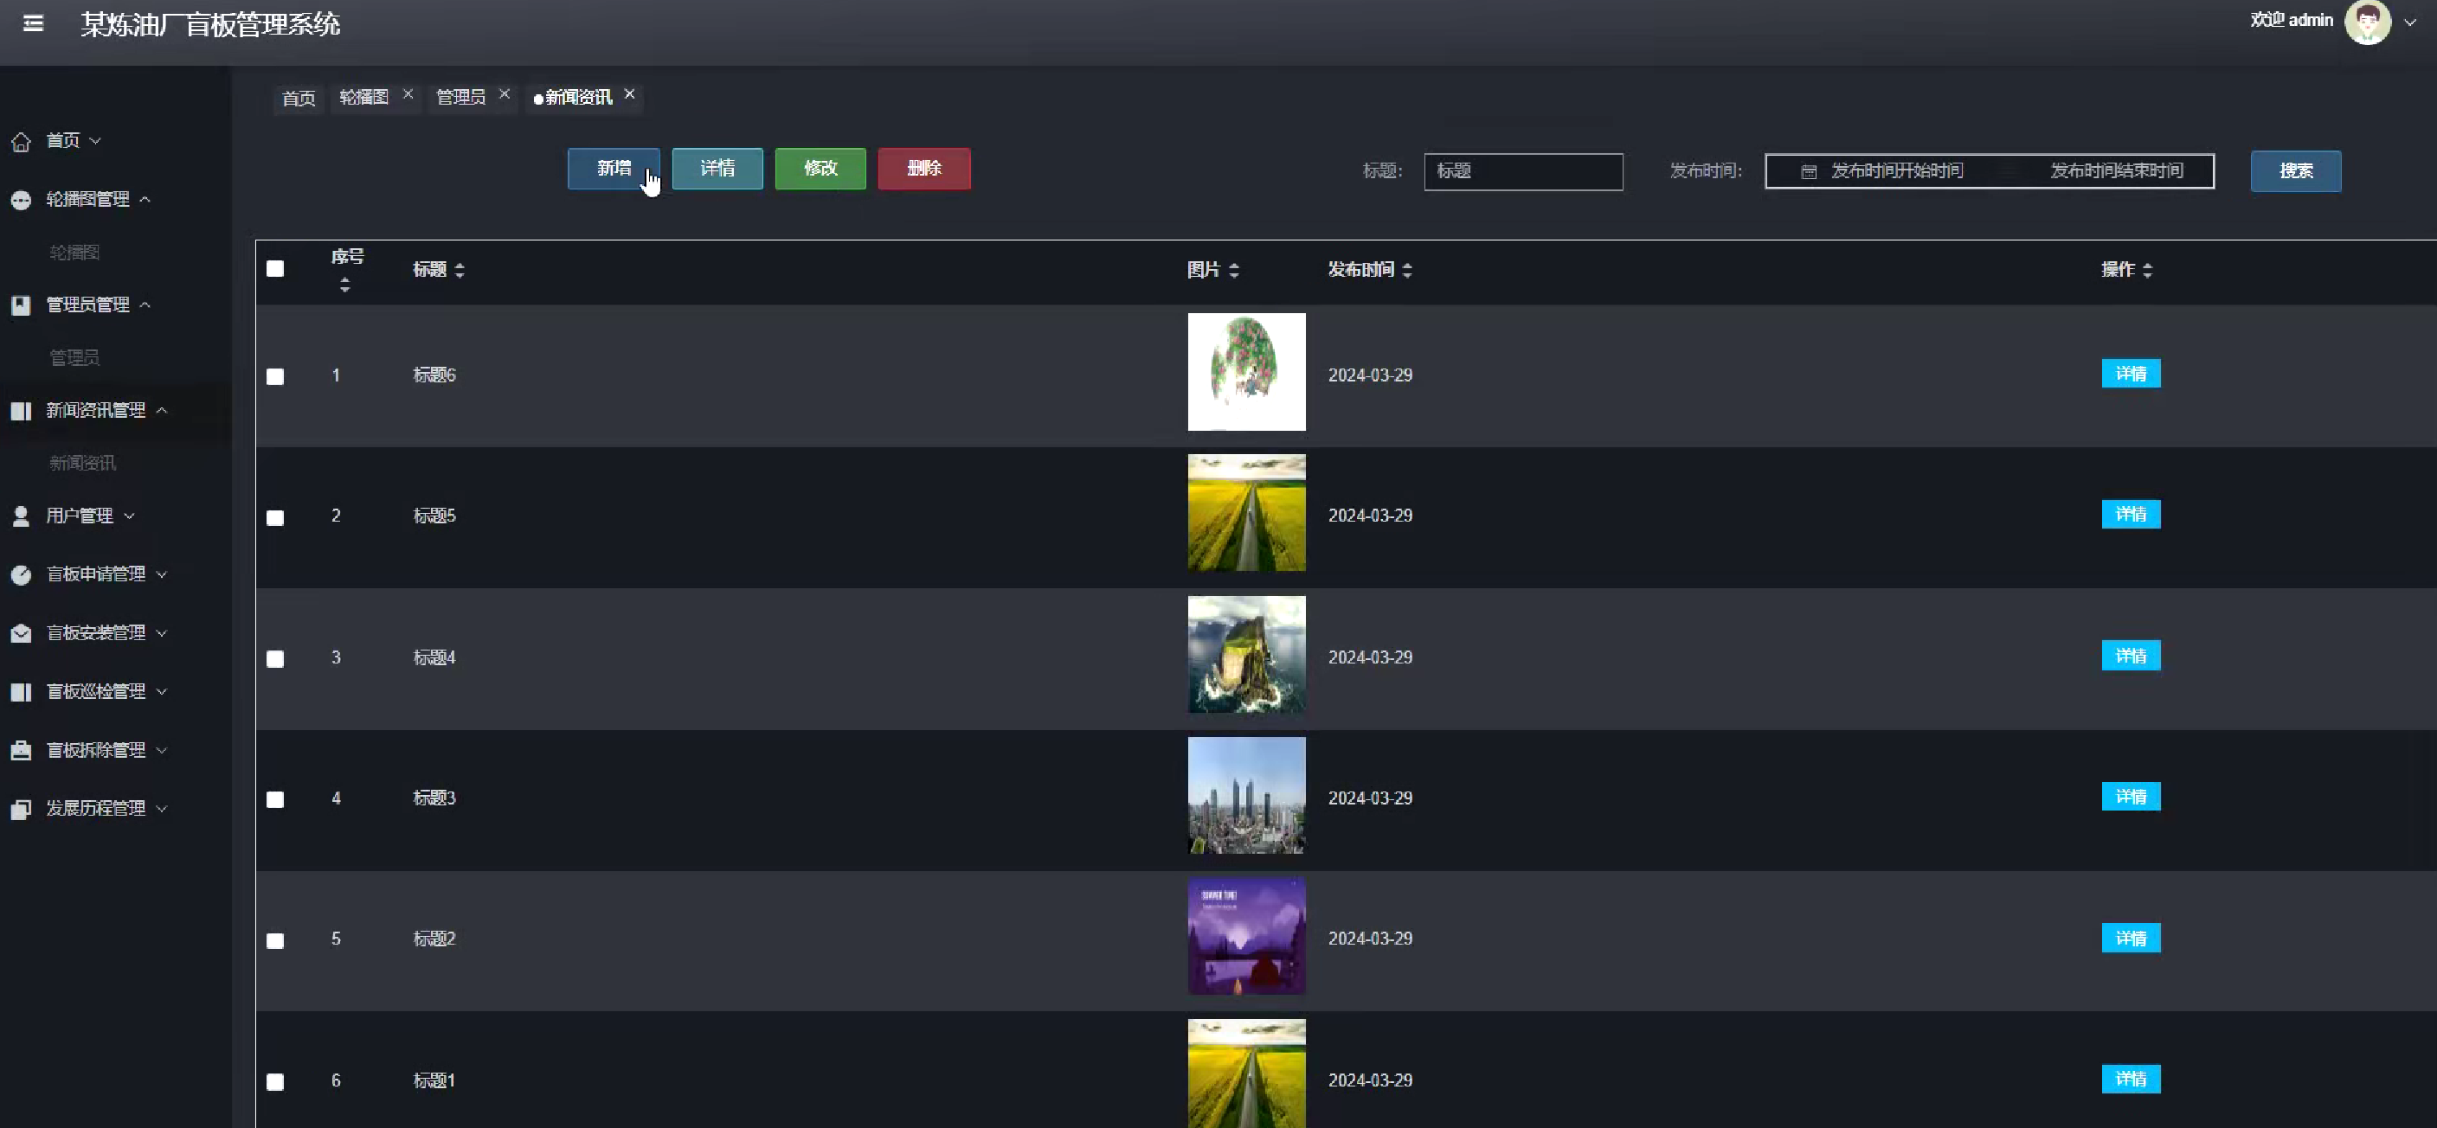Click the hamburger menu icon at top left
This screenshot has width=2437, height=1128.
pyautogui.click(x=33, y=23)
